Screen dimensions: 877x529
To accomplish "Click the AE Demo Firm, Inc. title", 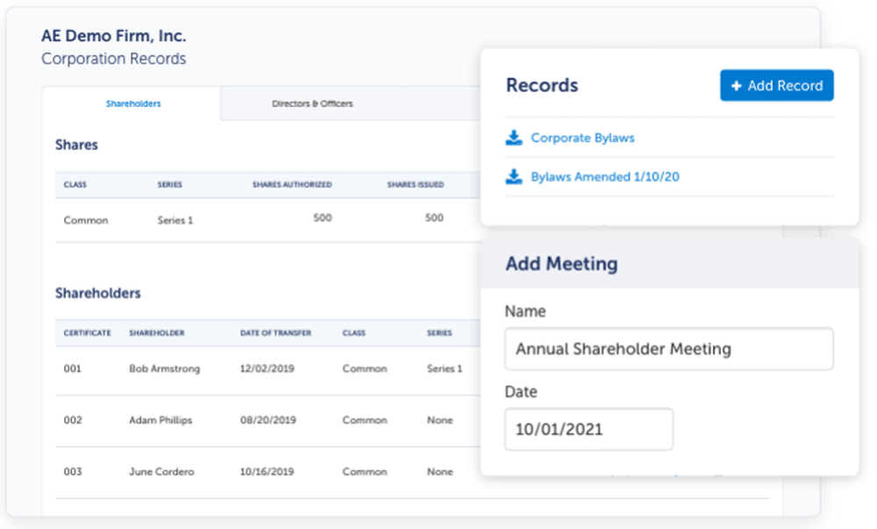I will [x=113, y=36].
